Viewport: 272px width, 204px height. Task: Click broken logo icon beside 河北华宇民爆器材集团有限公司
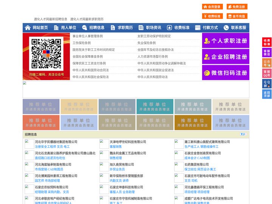pos(29,144)
